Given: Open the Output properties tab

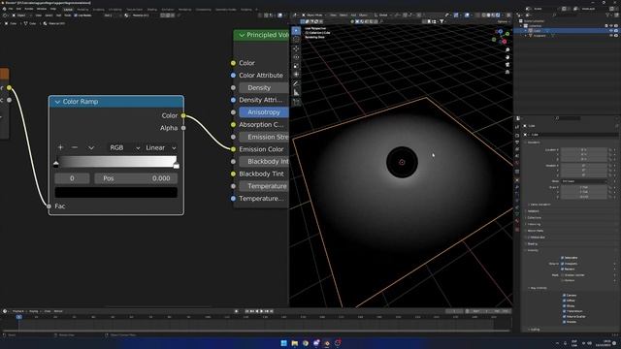Looking at the screenshot, I should [517, 143].
